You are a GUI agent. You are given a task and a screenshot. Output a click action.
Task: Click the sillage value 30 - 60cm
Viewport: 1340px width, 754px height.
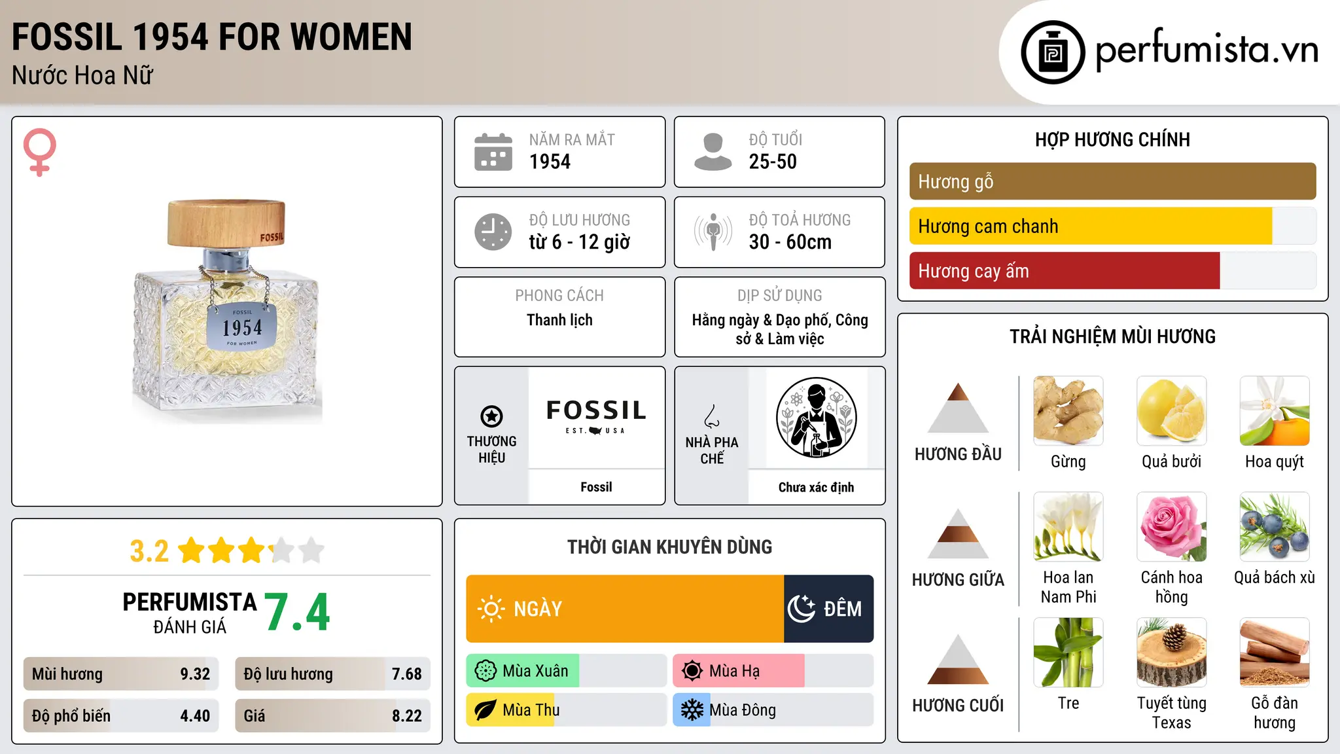click(x=790, y=242)
